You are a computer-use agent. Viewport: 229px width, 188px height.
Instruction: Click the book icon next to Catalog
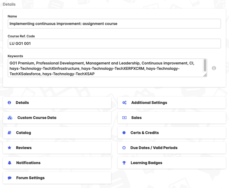[9, 133]
